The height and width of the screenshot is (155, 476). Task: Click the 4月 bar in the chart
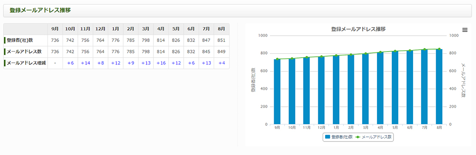tap(380, 89)
